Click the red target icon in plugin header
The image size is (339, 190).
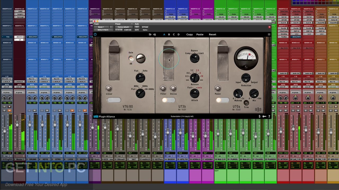tap(269, 27)
